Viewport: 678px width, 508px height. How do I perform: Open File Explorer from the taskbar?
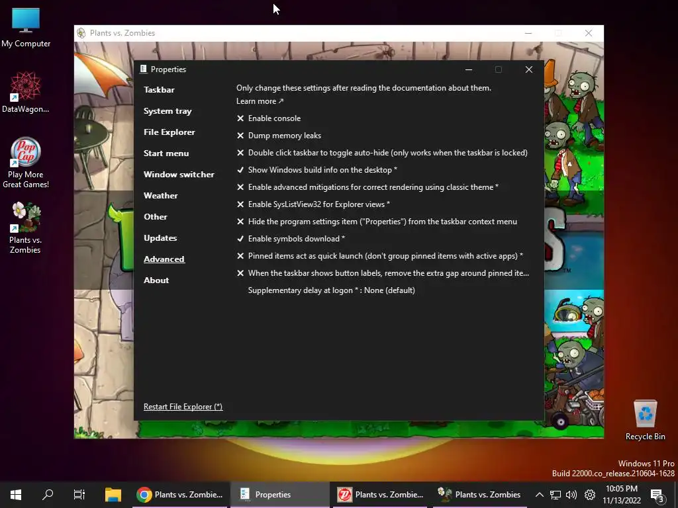point(113,495)
